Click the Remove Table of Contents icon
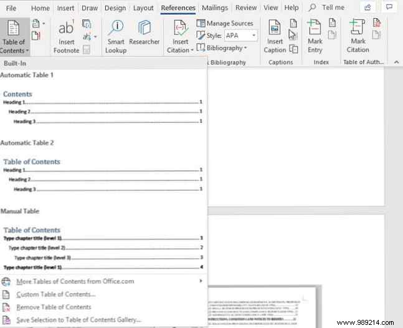The height and width of the screenshot is (328, 403). 6,307
